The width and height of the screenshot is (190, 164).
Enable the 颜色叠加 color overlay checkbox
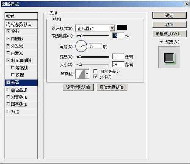8,89
